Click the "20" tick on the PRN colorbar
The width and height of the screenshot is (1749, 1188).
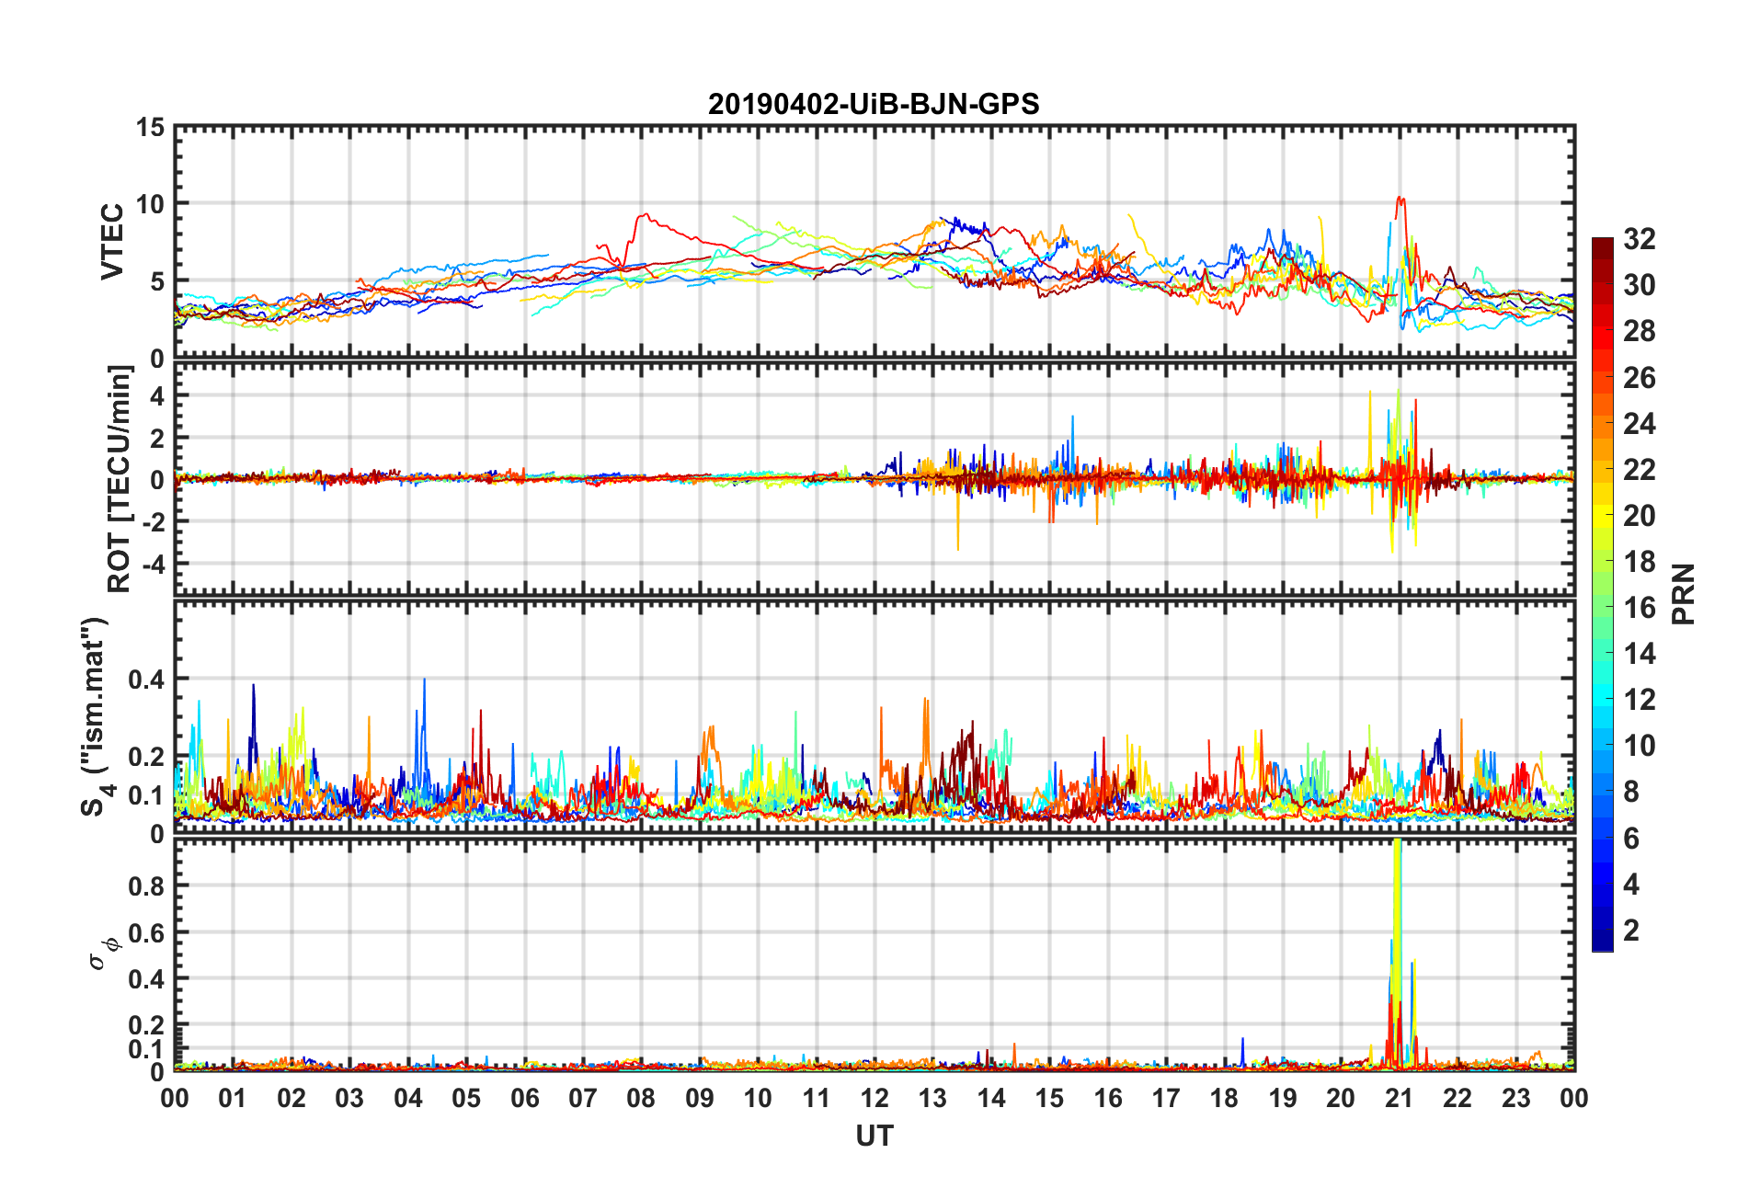point(1640,516)
